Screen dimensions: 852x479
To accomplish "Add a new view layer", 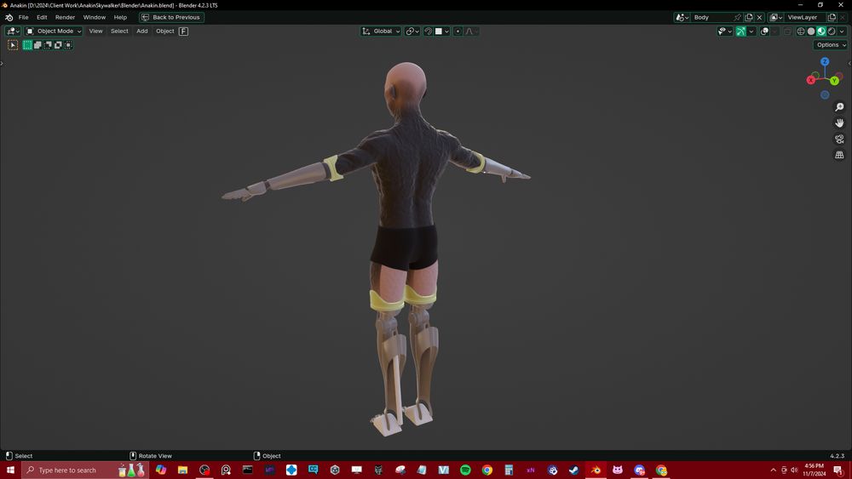I will pyautogui.click(x=832, y=17).
